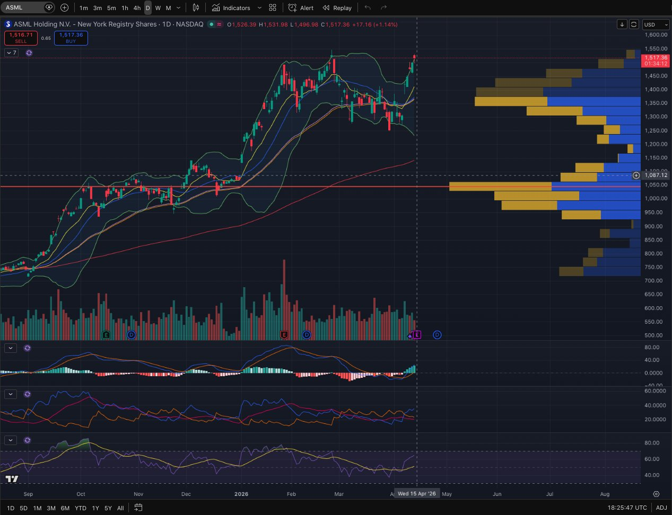Click the TradingView logo watermark button

pyautogui.click(x=12, y=479)
